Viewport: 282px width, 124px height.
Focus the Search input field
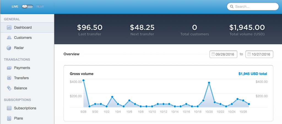[255, 6]
